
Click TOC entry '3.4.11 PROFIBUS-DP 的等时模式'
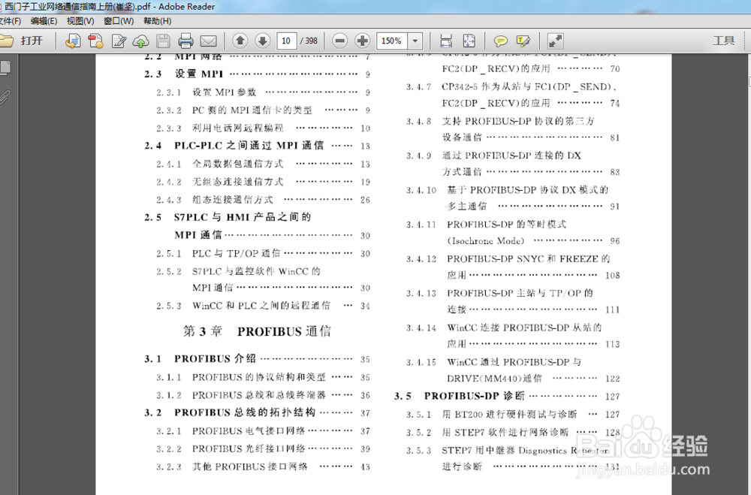pyautogui.click(x=486, y=225)
